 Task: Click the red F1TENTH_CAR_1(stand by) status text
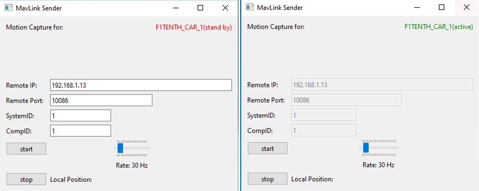tap(193, 27)
